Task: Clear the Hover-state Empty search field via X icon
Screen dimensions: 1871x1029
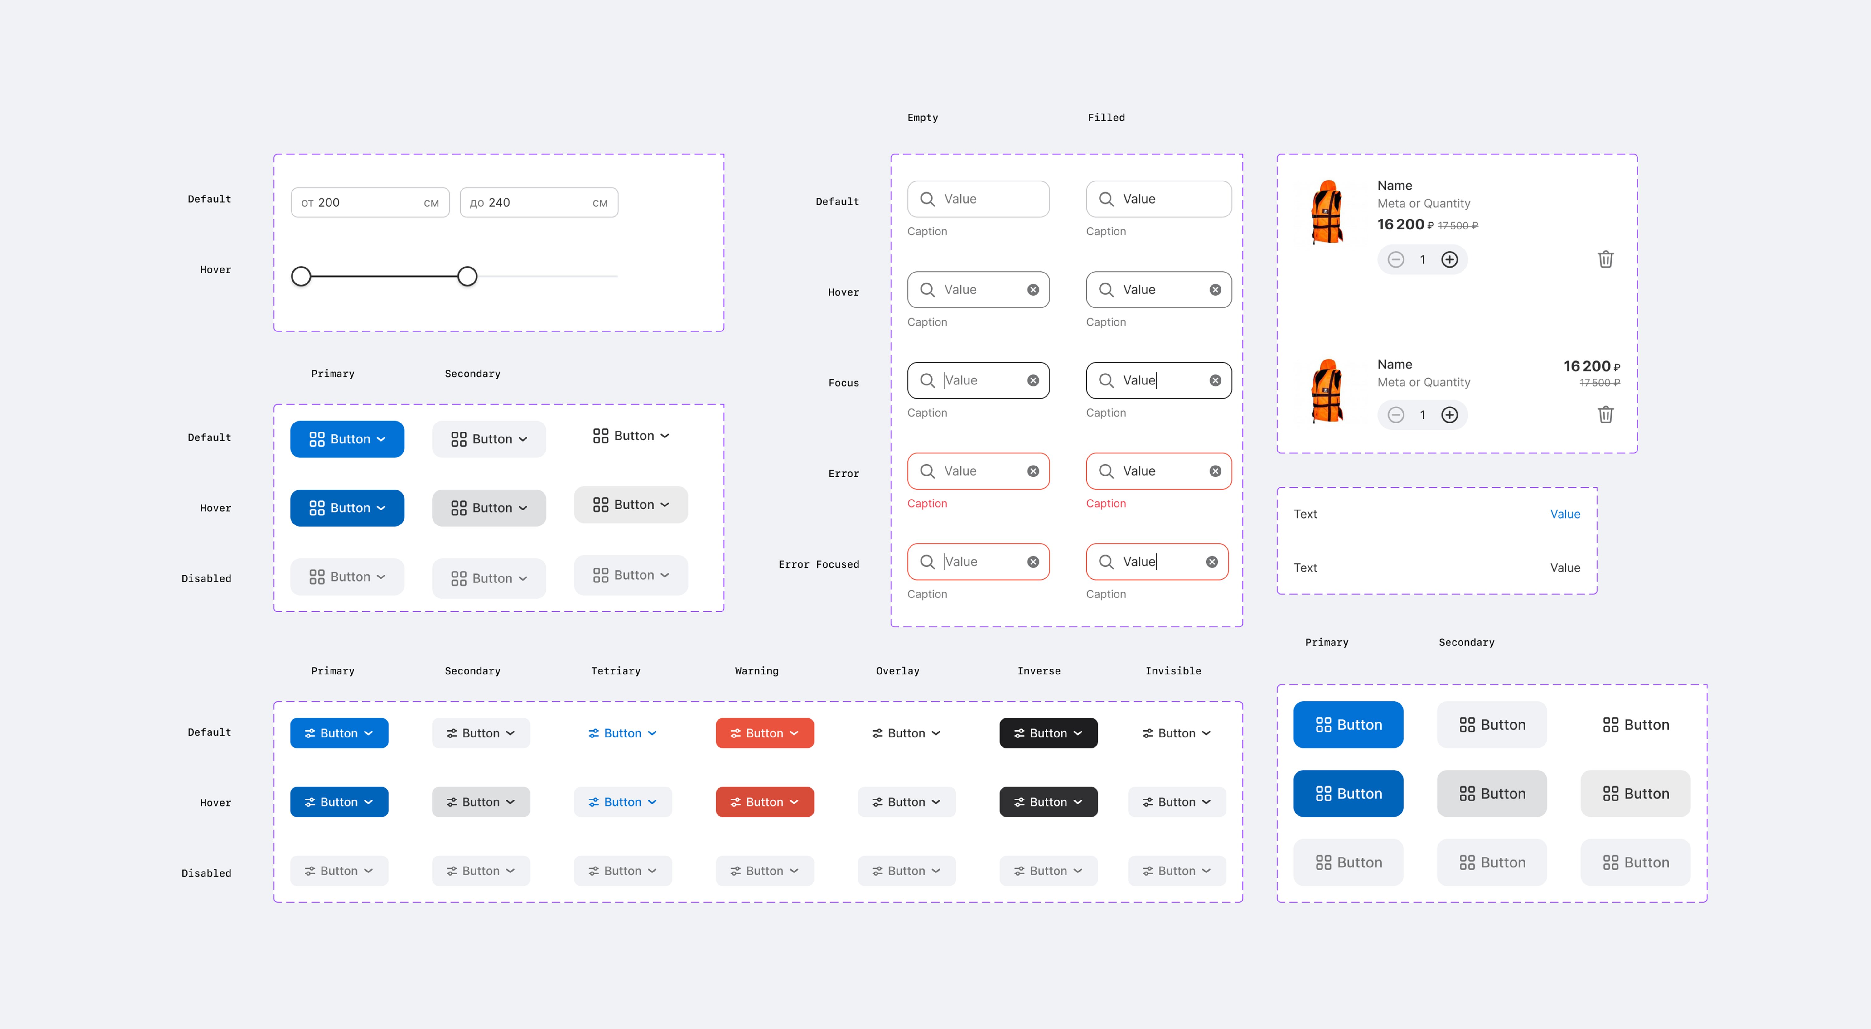Action: 1033,290
